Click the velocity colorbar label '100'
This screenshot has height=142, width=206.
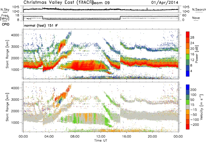pyautogui.click(x=193, y=95)
